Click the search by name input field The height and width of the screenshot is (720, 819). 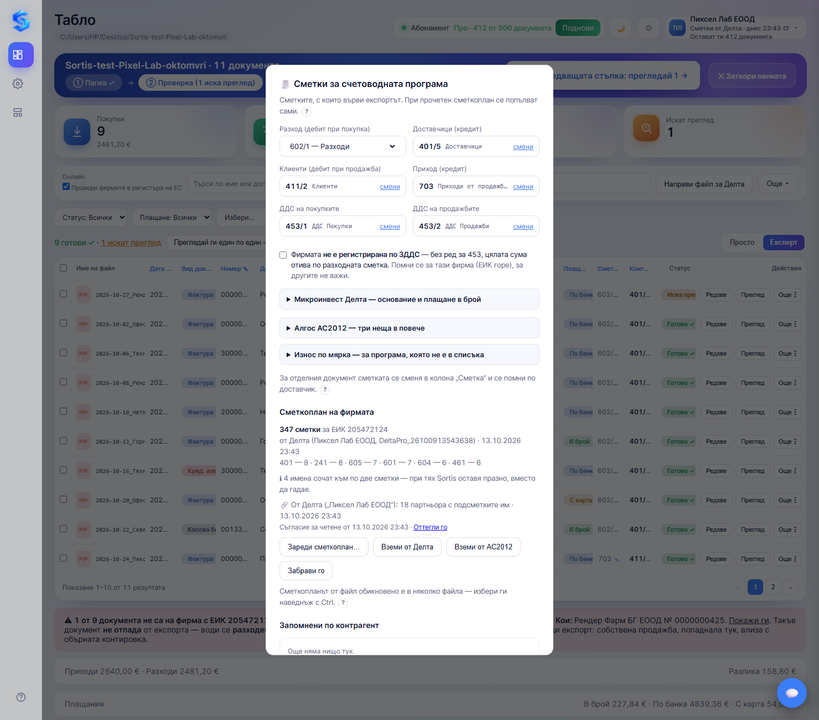[228, 183]
